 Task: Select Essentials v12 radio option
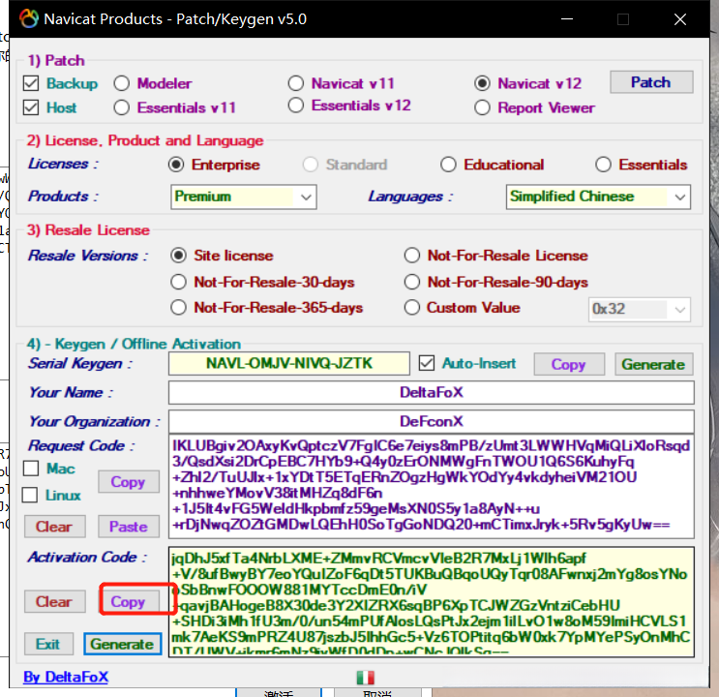[296, 106]
